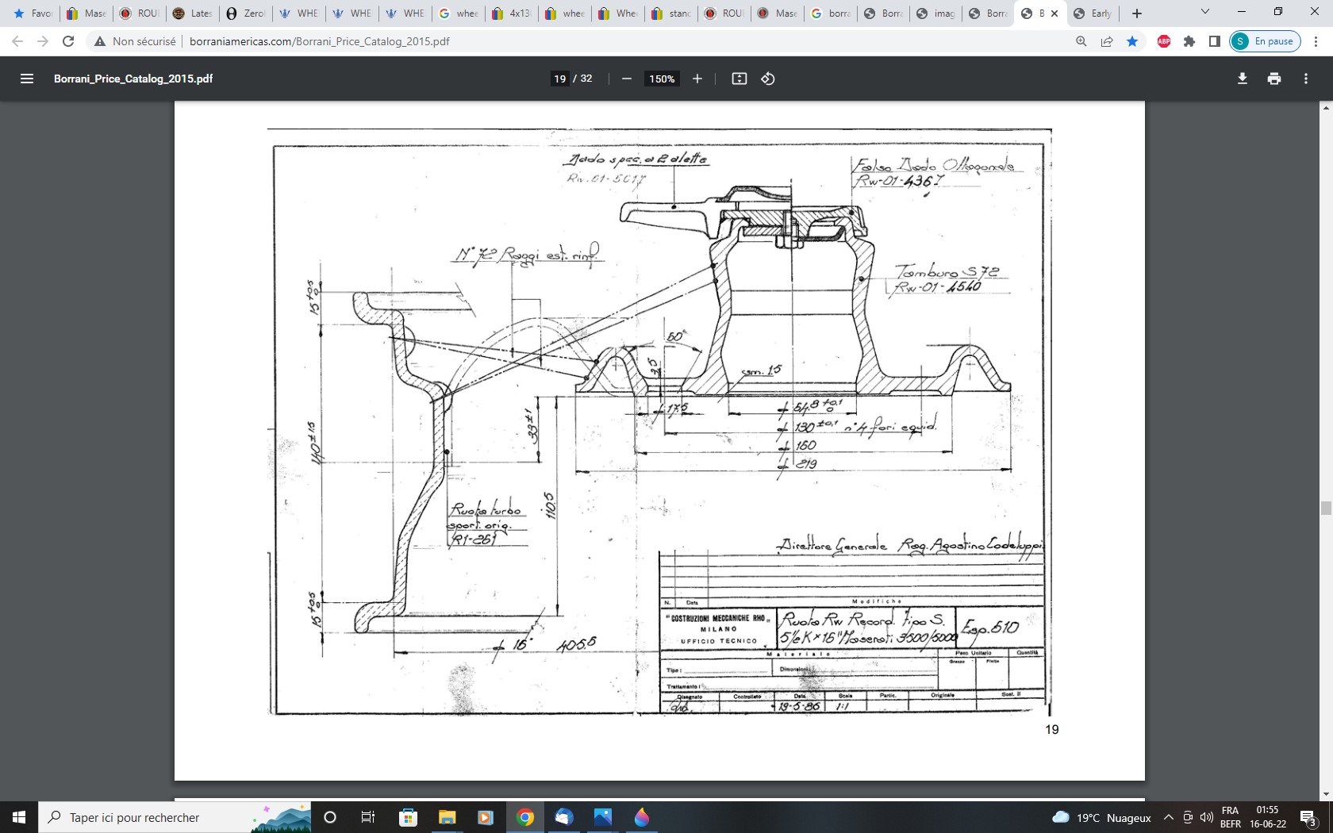Image resolution: width=1333 pixels, height=833 pixels.
Task: Show hidden system tray icons
Action: [1168, 818]
